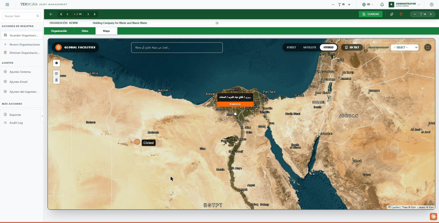Focus the Arabic map search box
The height and width of the screenshot is (223, 439).
click(177, 48)
